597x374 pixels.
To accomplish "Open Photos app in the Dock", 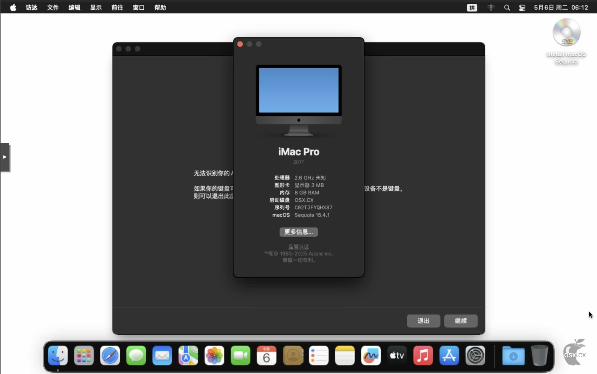I will [x=214, y=356].
